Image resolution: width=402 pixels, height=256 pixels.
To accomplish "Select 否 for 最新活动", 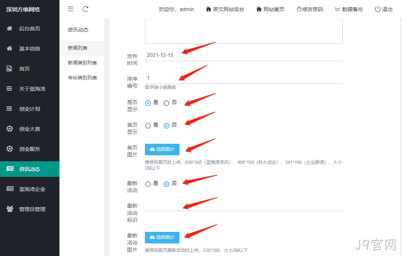I will coord(166,184).
